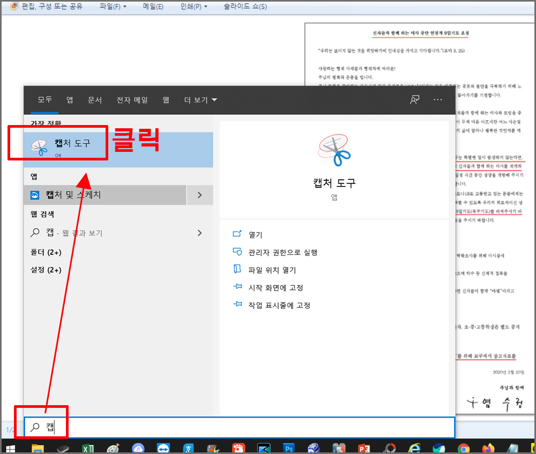This screenshot has height=454, width=536.
Task: Click the search text field containing 캡
Action: coord(239,427)
